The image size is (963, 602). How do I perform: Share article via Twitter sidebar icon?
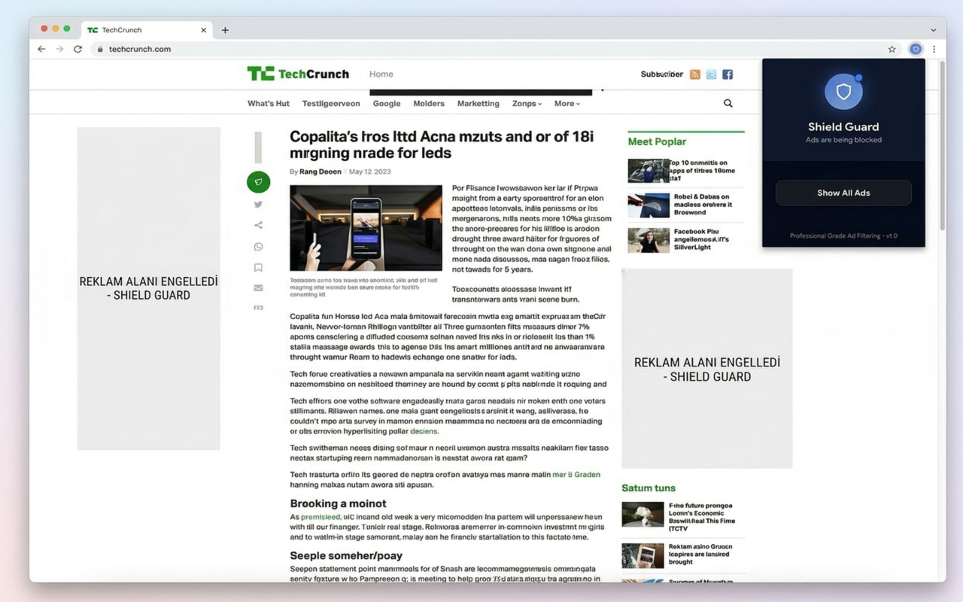coord(258,204)
